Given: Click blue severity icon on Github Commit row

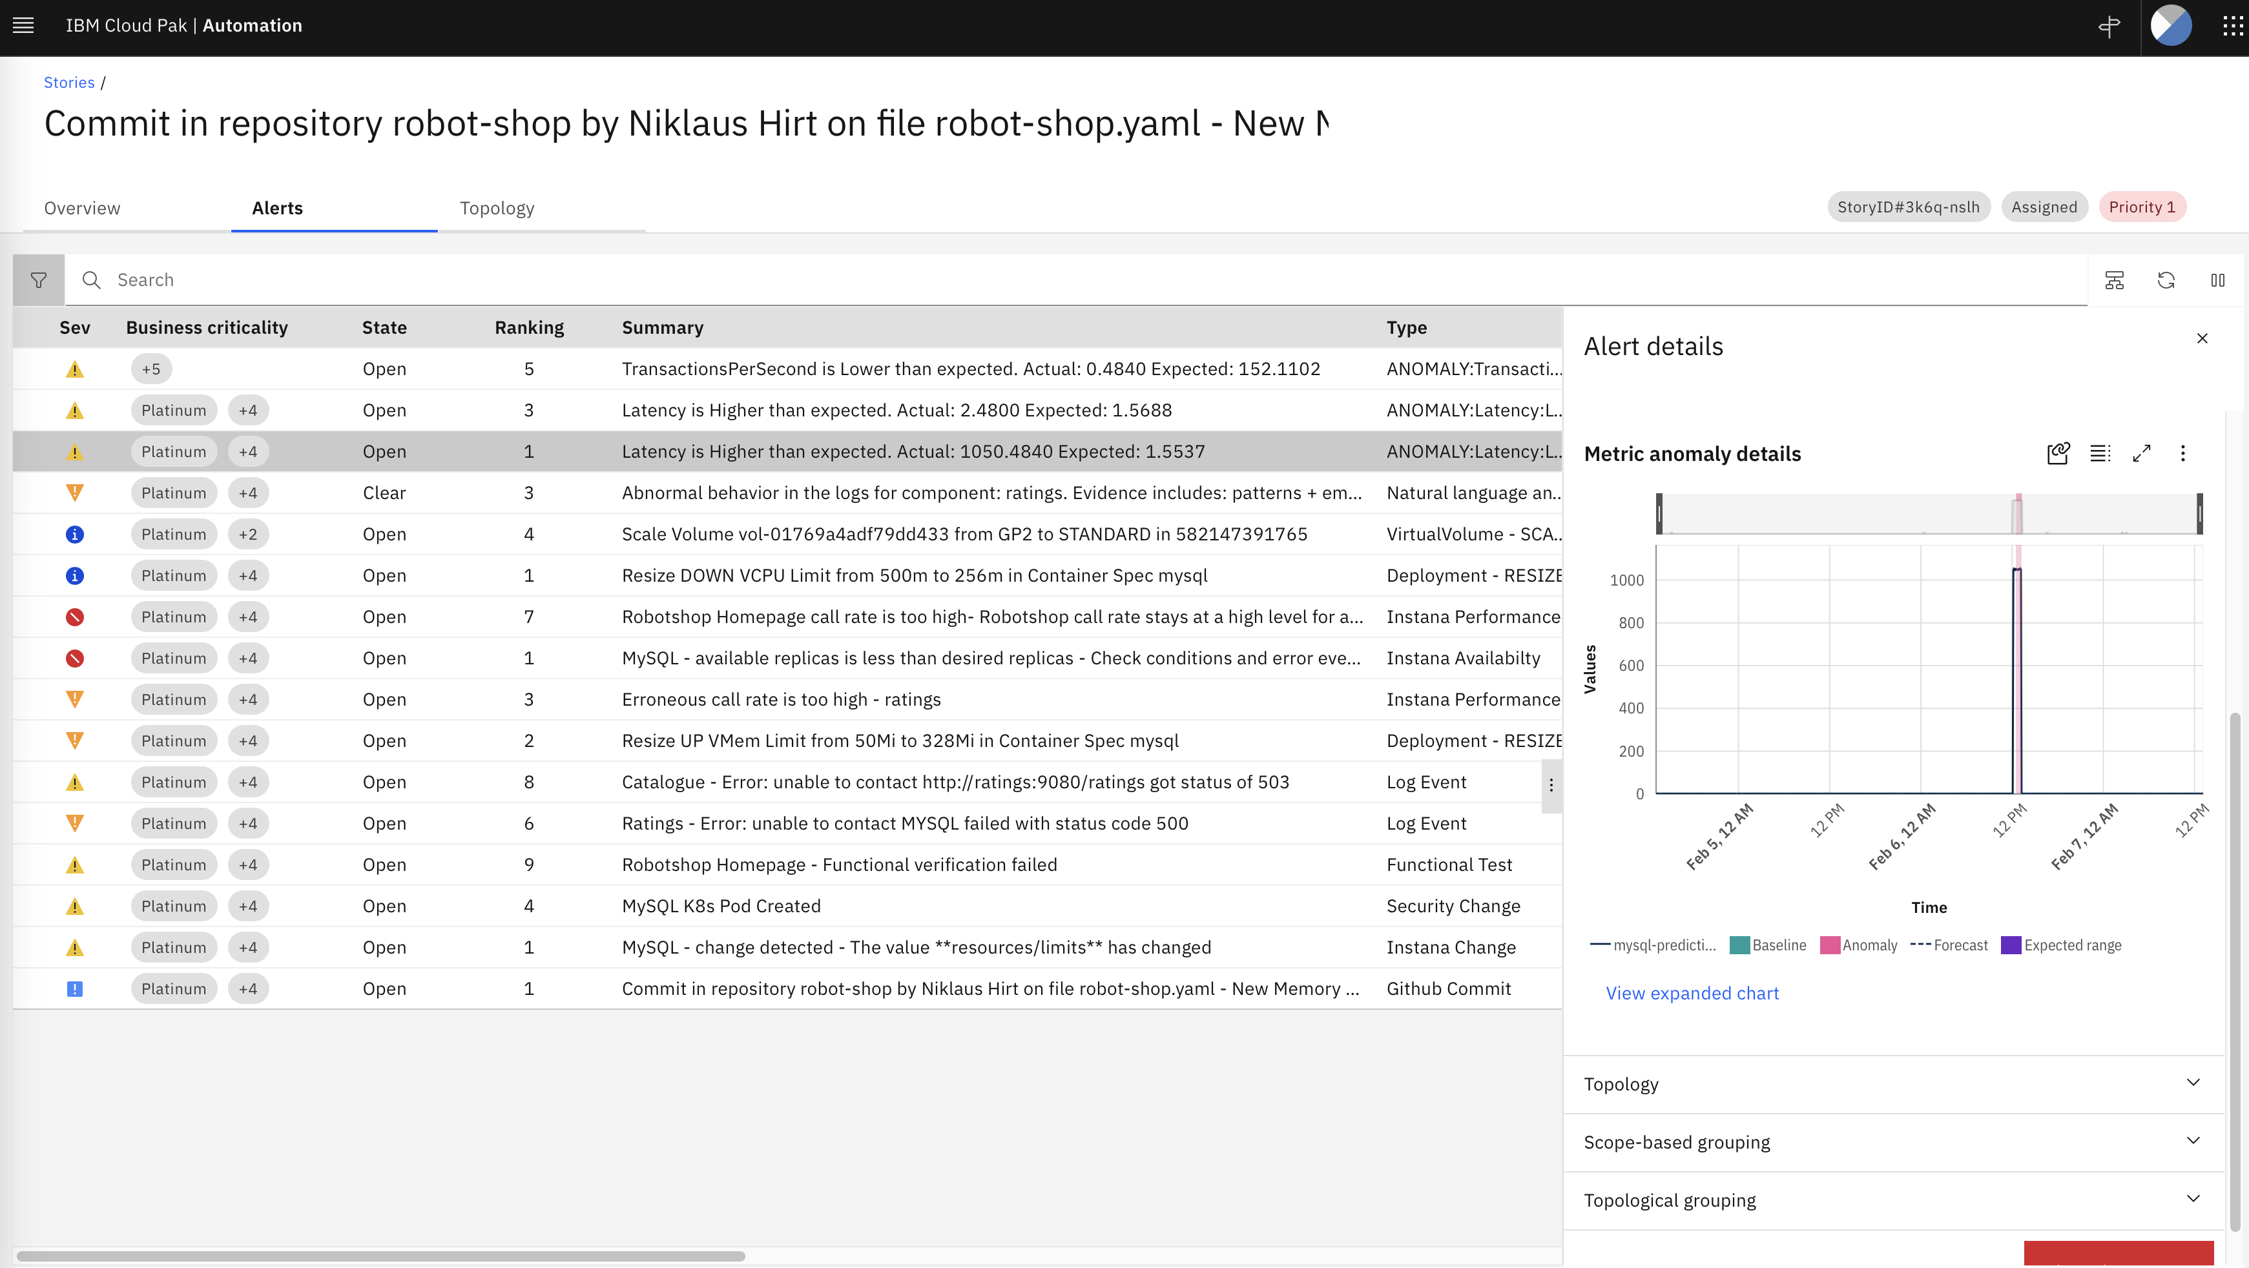Looking at the screenshot, I should [x=75, y=988].
